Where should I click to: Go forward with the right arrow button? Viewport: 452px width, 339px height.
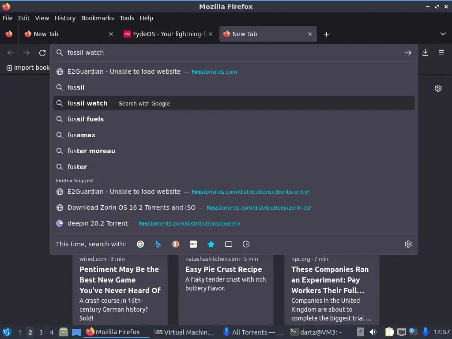point(26,53)
